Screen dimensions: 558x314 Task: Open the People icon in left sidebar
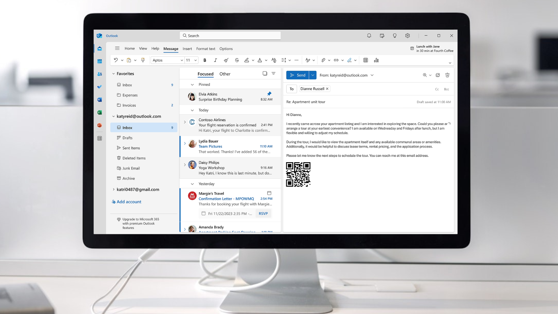(100, 74)
